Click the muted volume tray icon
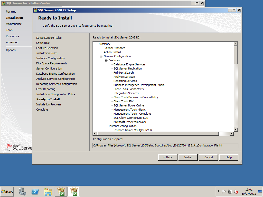Viewport: 263px width, 197px height. tap(236, 191)
